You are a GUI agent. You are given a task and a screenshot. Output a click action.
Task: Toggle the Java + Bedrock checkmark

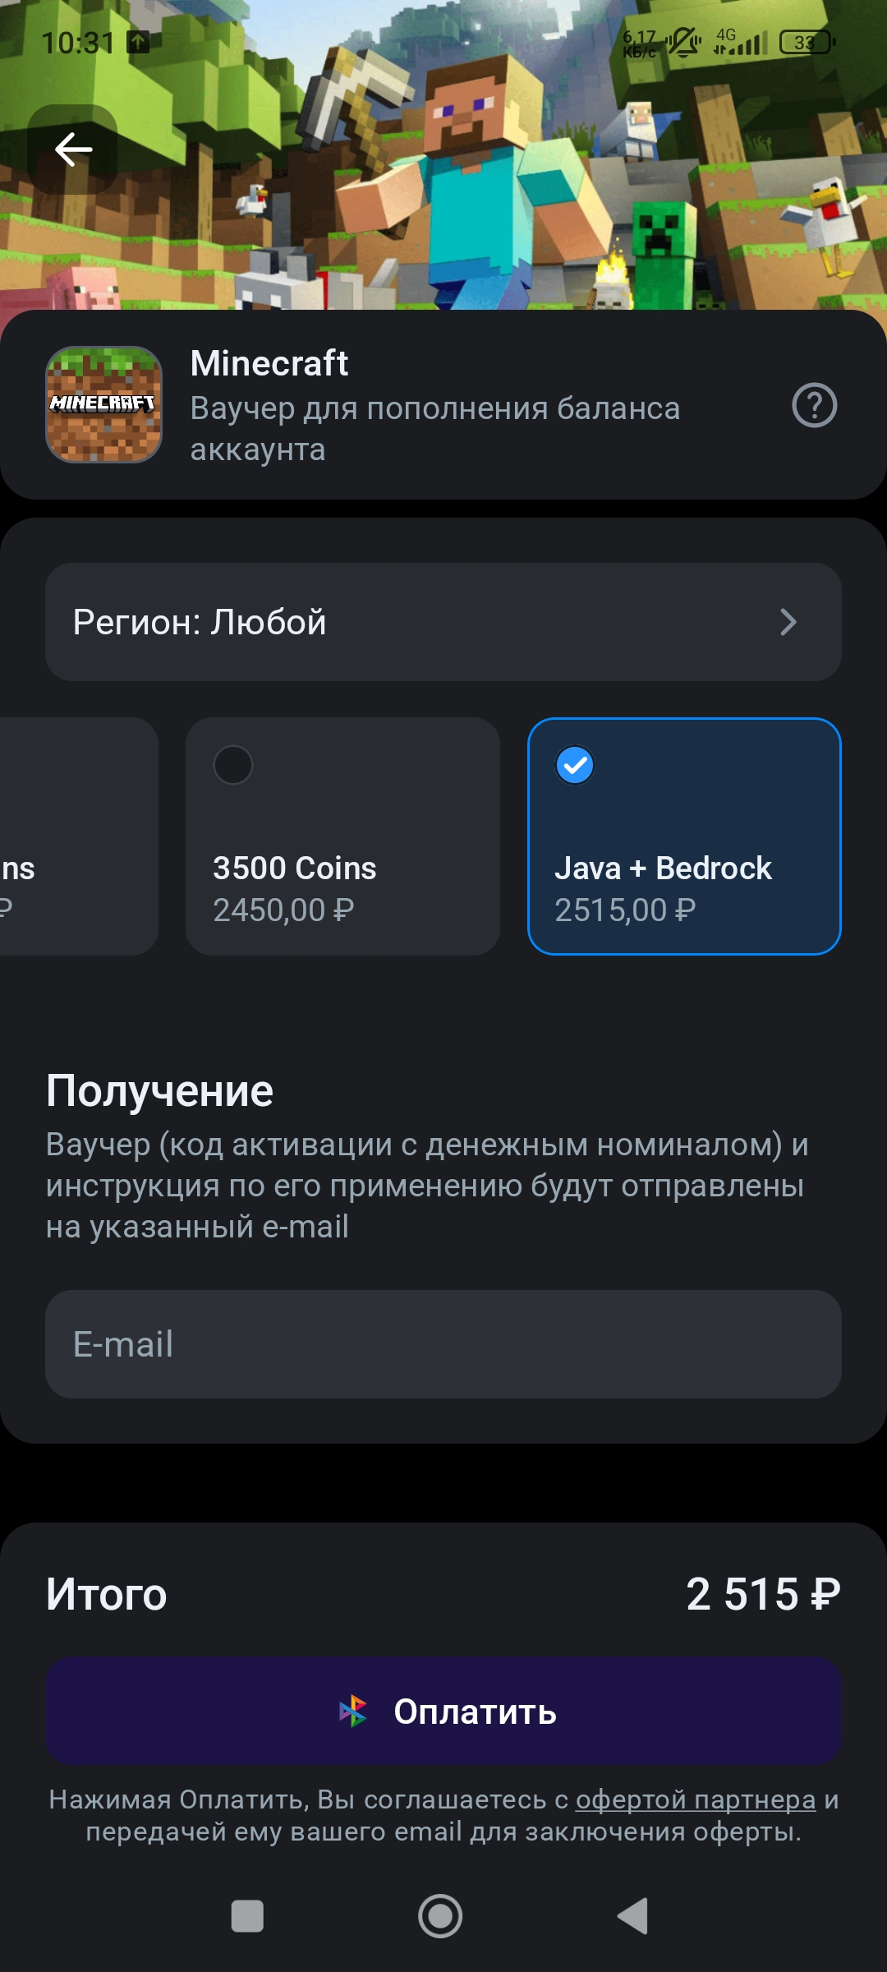click(575, 765)
